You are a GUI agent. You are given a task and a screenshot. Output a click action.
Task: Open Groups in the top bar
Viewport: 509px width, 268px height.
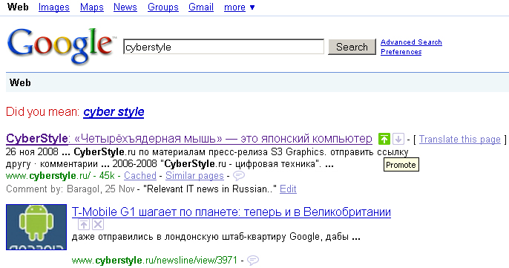[163, 7]
